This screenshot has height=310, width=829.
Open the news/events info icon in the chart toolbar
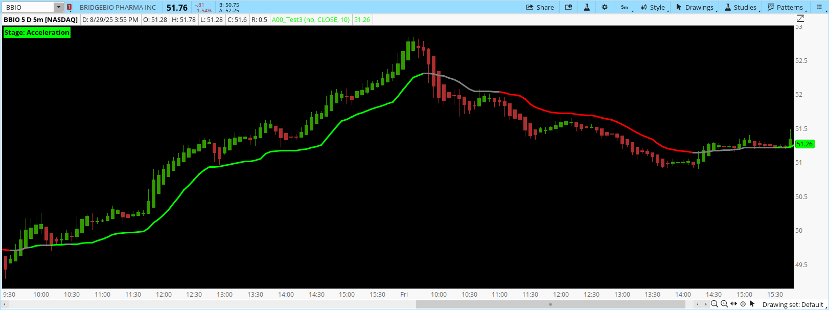tap(568, 7)
